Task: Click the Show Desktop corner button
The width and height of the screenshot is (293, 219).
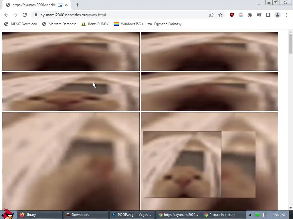Action: [291, 215]
